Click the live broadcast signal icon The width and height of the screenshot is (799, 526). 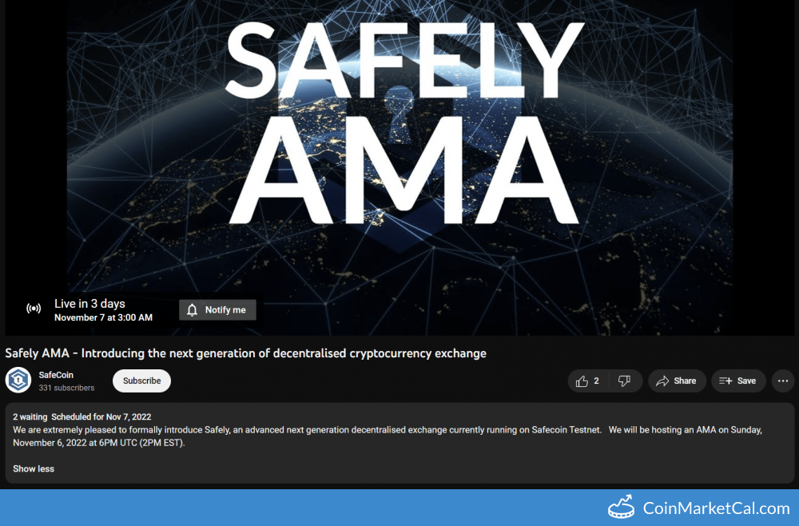34,309
